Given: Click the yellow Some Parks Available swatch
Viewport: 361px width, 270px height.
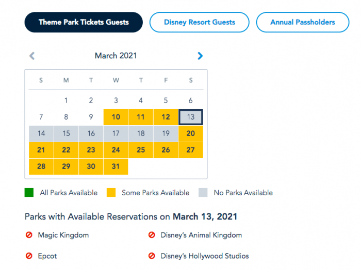Looking at the screenshot, I should point(110,193).
